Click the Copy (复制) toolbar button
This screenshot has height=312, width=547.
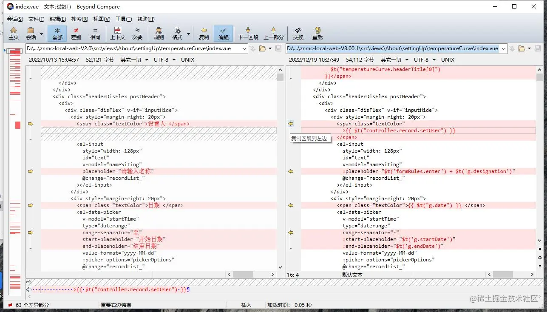[204, 34]
